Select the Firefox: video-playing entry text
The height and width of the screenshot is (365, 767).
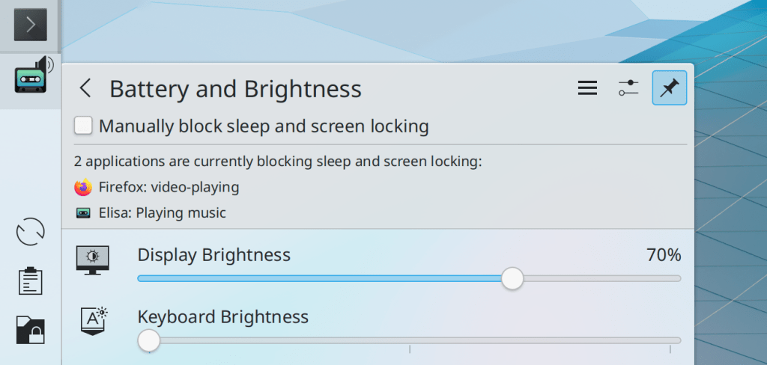[x=169, y=187]
